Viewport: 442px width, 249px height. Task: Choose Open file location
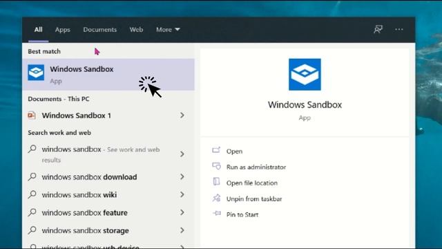(x=251, y=183)
